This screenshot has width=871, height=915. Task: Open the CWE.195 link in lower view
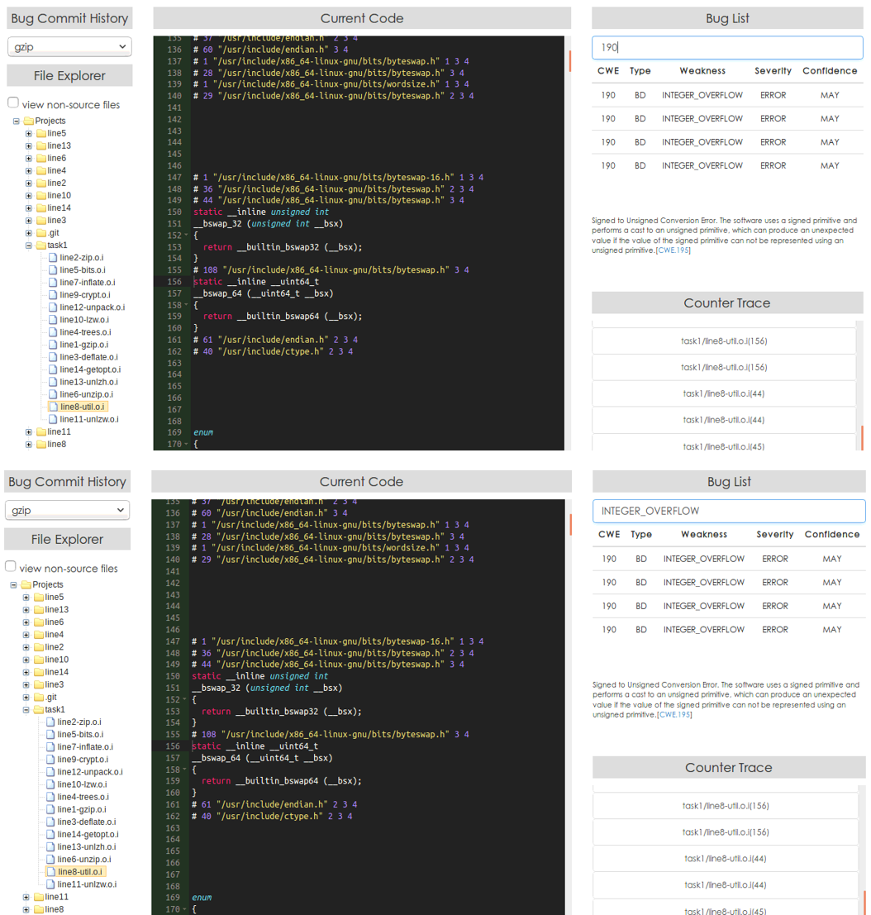click(675, 715)
